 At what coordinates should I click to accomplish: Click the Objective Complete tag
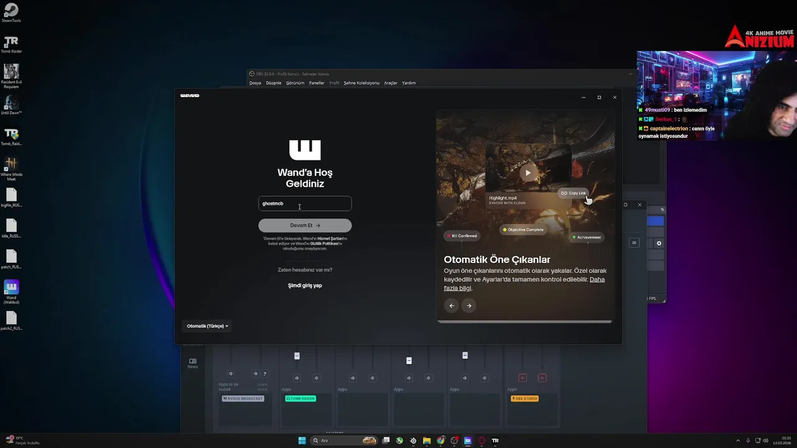point(523,230)
